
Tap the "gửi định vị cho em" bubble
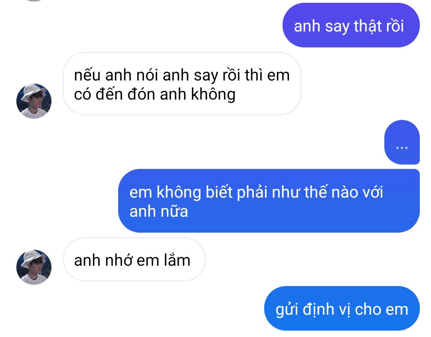pos(342,308)
